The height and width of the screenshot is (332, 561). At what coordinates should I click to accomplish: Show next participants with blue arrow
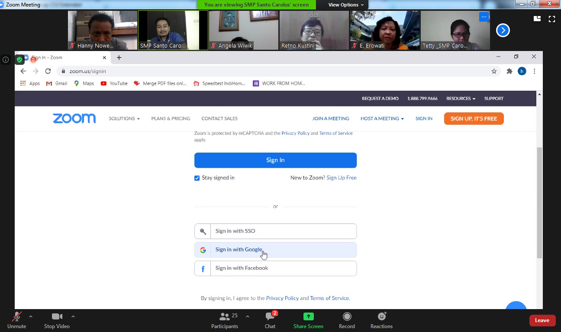coord(503,30)
